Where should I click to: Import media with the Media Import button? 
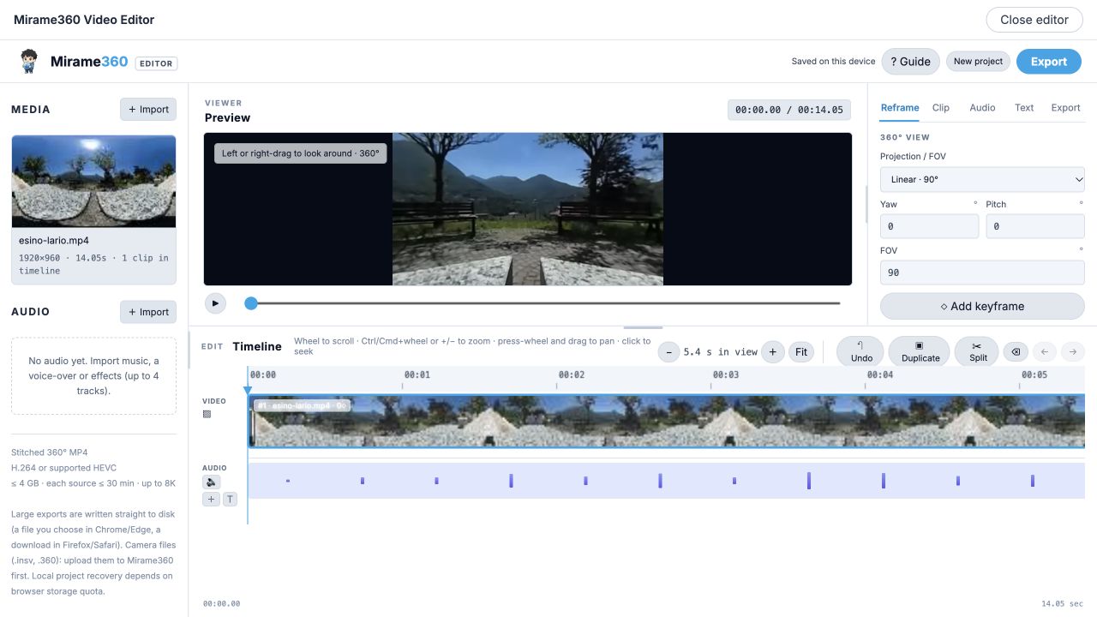point(148,109)
